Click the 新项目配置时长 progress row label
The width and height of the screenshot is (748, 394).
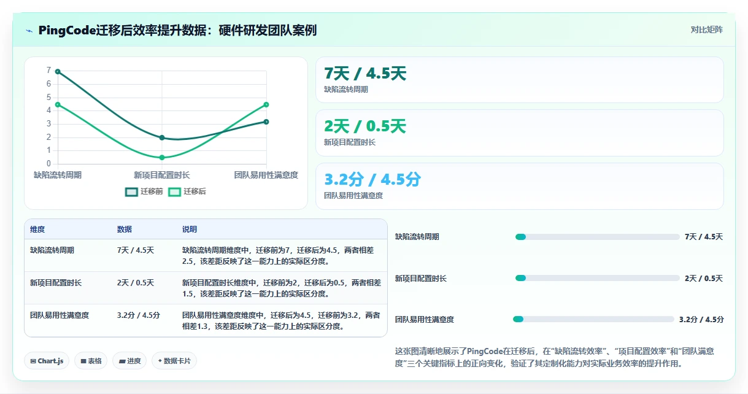tap(421, 279)
